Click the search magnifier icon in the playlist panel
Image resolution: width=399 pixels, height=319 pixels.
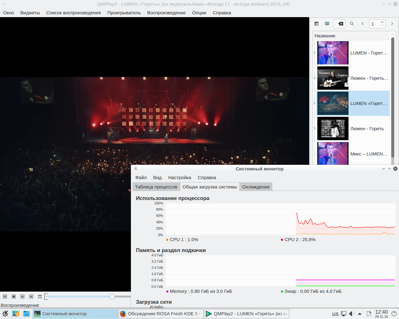pyautogui.click(x=352, y=24)
